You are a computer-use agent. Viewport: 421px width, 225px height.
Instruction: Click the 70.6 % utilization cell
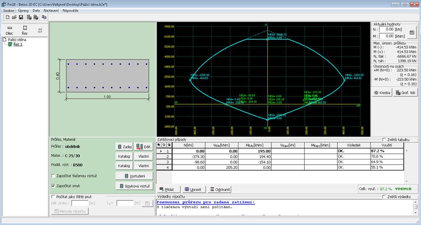click(387, 157)
